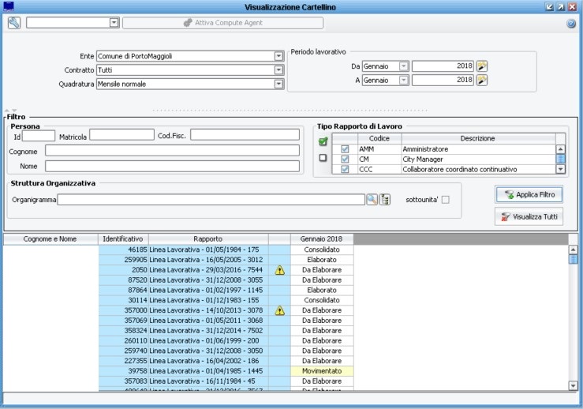Open the Ente dropdown
Screen dimensions: 583x409
coord(278,56)
